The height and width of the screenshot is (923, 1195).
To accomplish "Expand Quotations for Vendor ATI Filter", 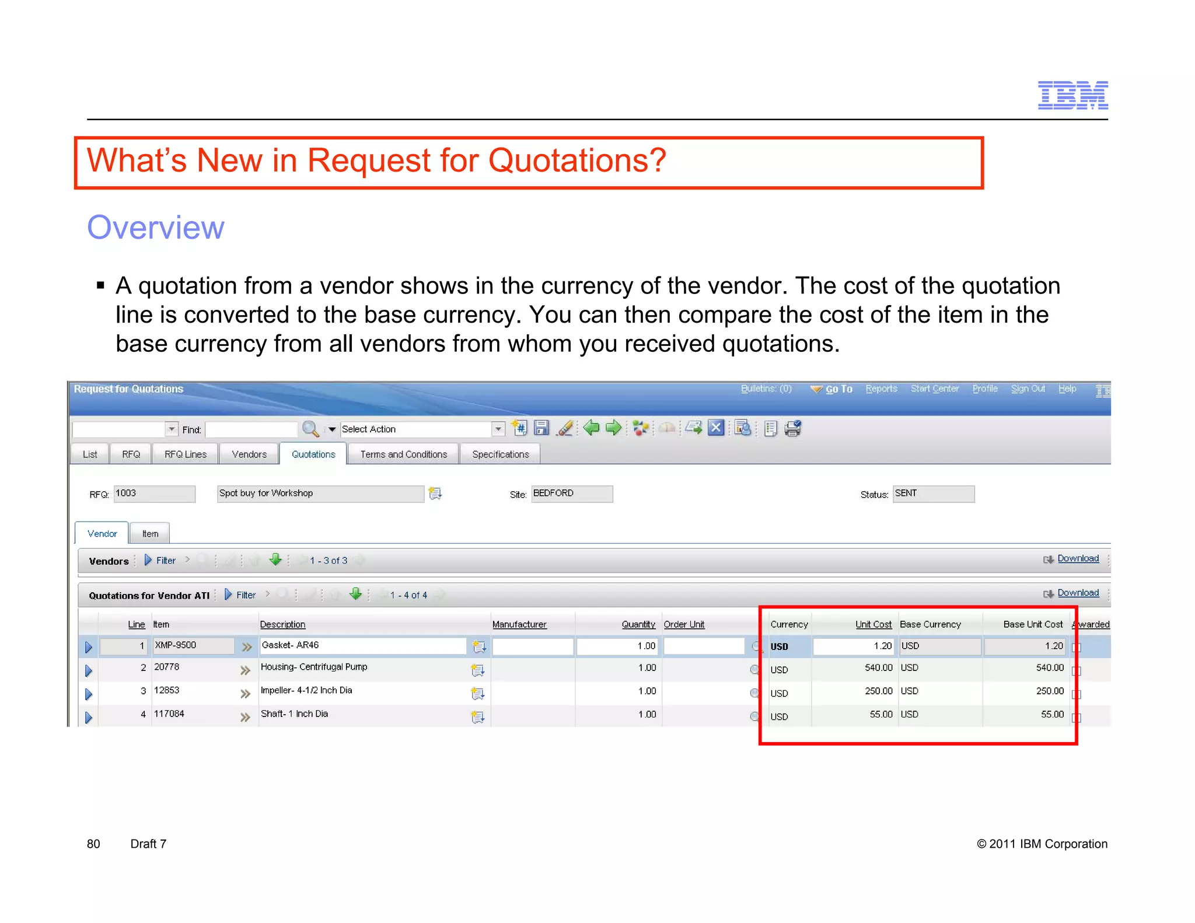I will point(240,595).
